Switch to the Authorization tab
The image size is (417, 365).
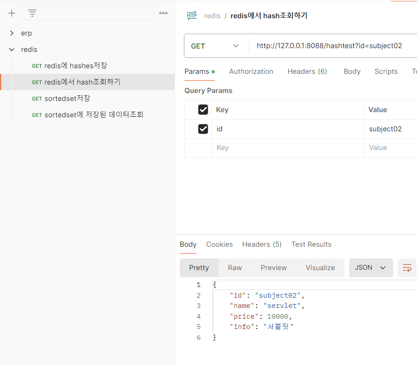[251, 72]
